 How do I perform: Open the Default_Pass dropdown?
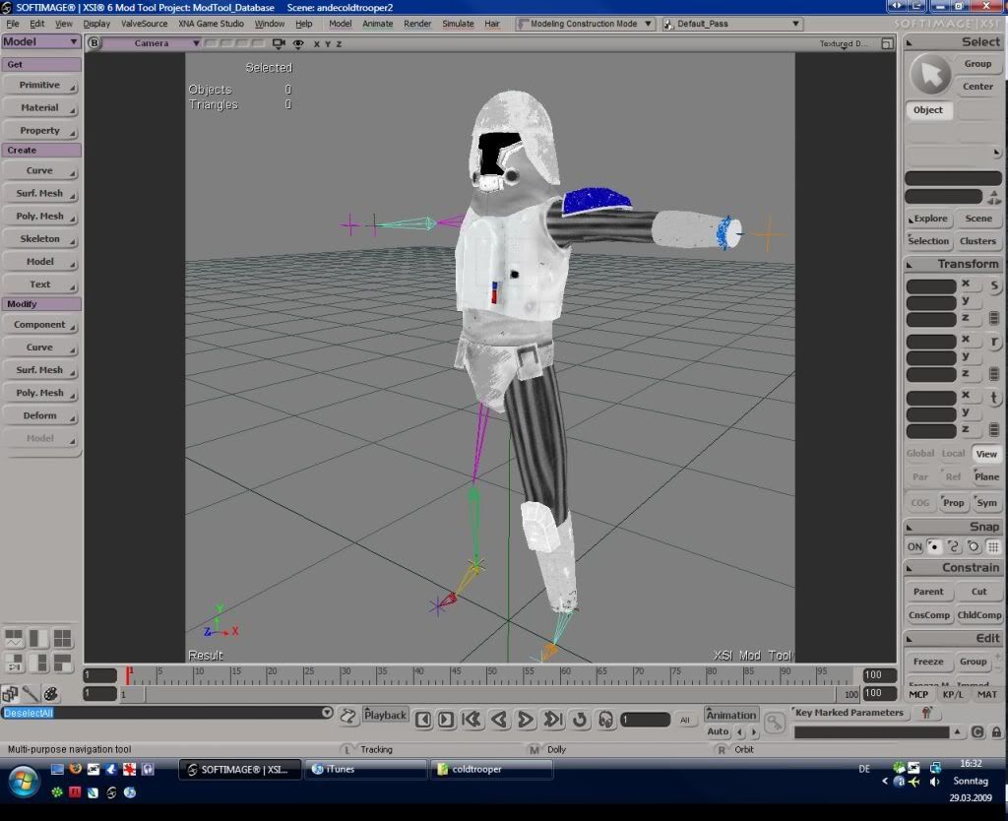731,24
